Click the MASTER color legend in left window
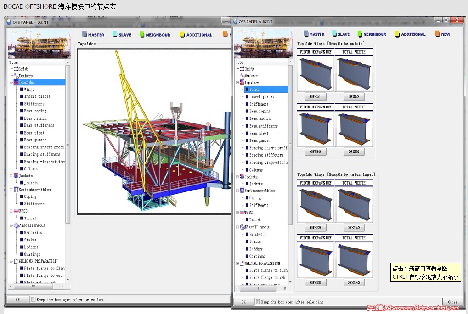The height and width of the screenshot is (314, 468). pyautogui.click(x=93, y=34)
